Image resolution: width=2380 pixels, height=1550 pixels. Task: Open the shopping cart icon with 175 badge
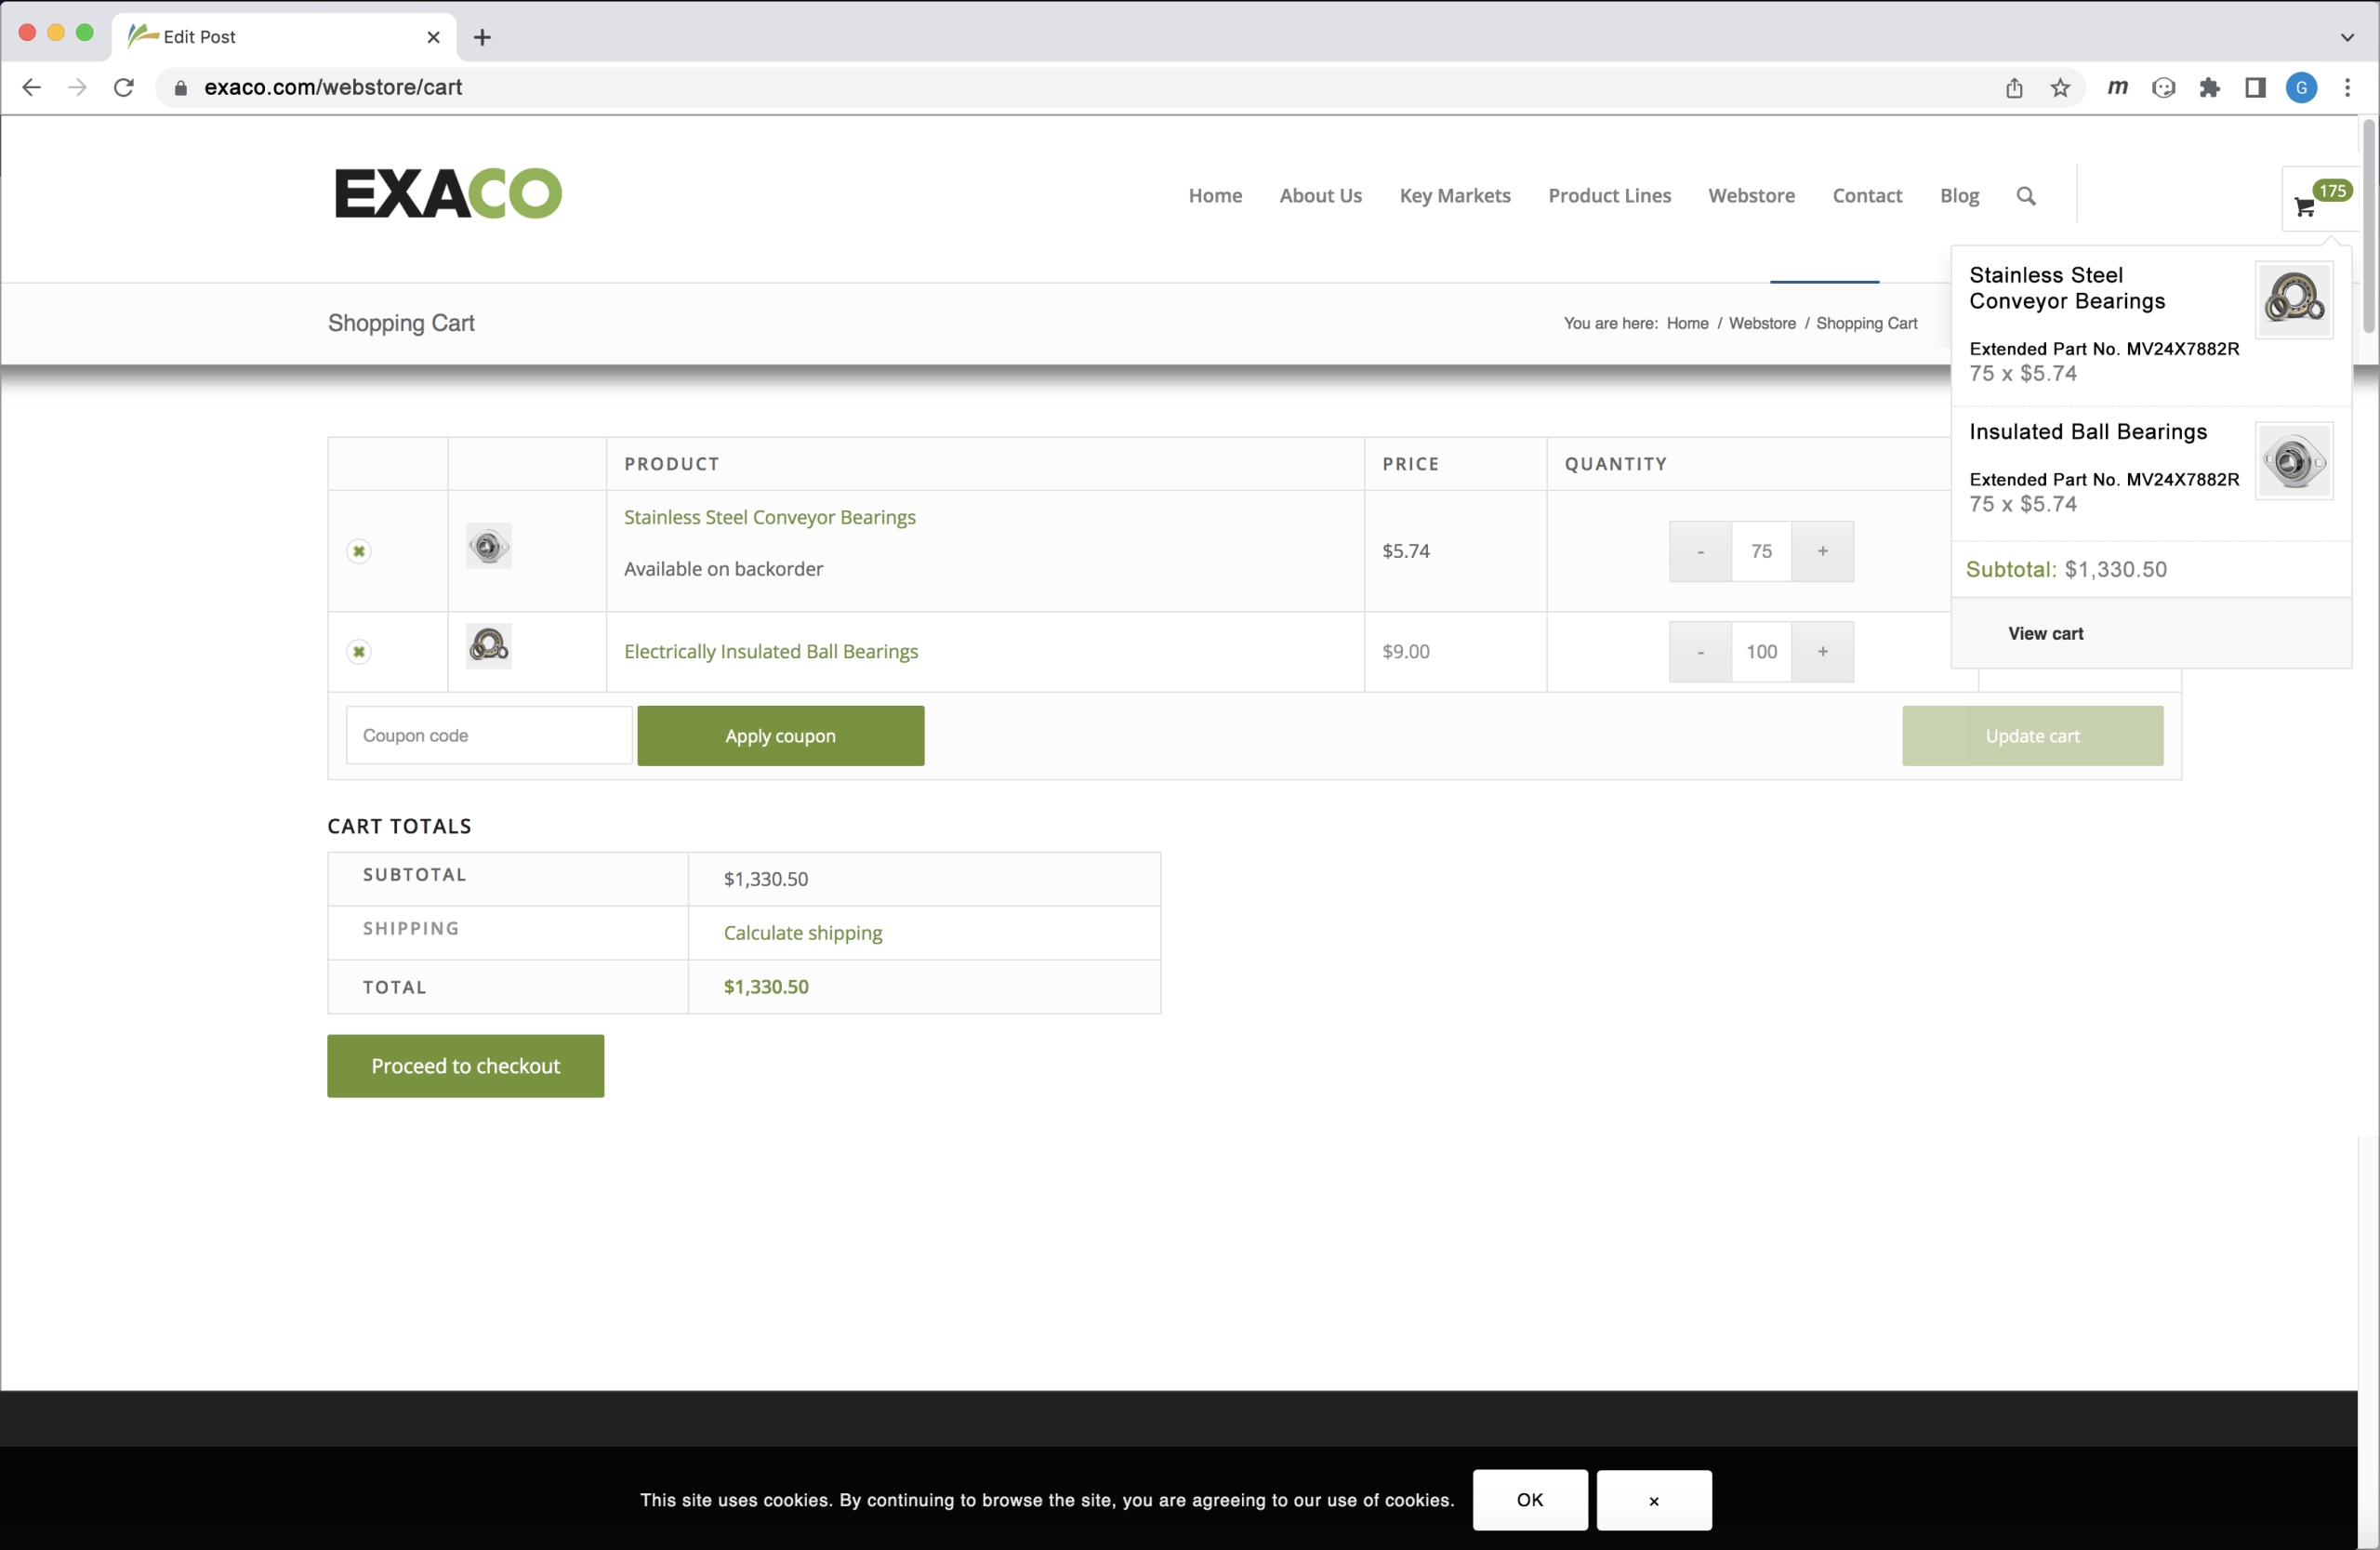pos(2305,207)
